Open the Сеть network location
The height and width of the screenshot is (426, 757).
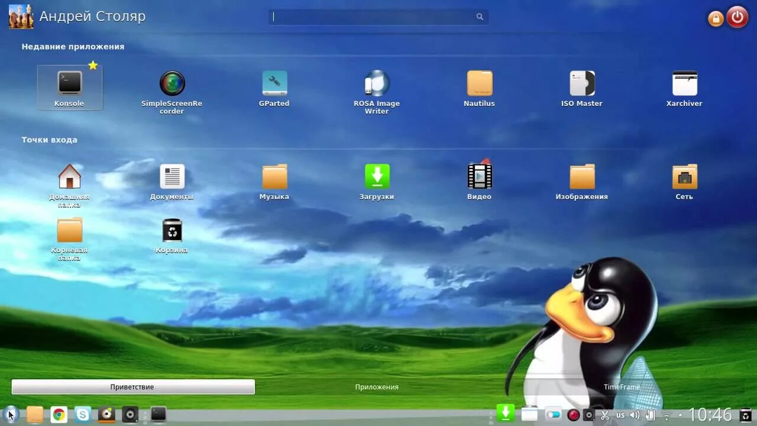pos(684,176)
